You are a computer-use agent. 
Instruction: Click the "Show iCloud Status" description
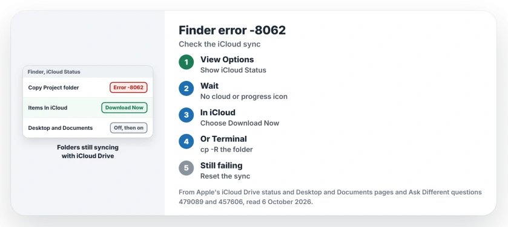233,70
